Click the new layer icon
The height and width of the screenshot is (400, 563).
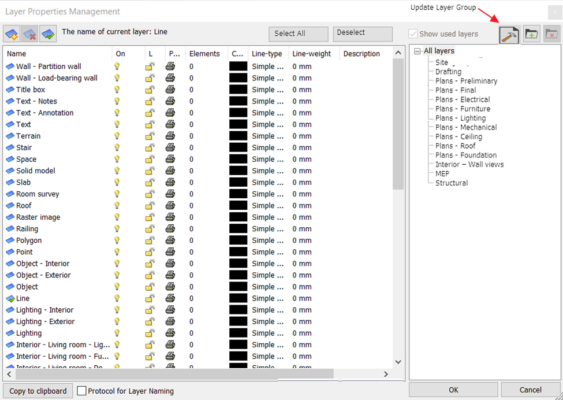[12, 34]
